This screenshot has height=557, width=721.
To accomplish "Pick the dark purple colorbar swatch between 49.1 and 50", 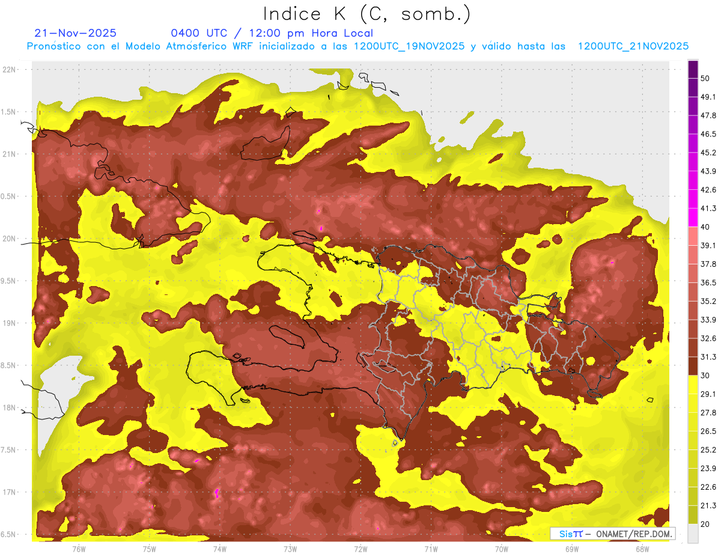I will tap(693, 88).
